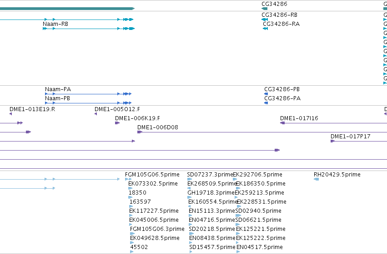387x254 pixels.
Task: Click the DME1-017I16 clone arrow glyph
Action: coord(282,123)
